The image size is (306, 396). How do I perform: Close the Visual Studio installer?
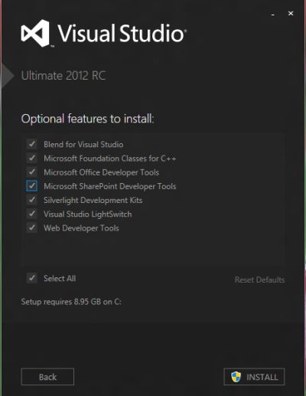coord(291,13)
